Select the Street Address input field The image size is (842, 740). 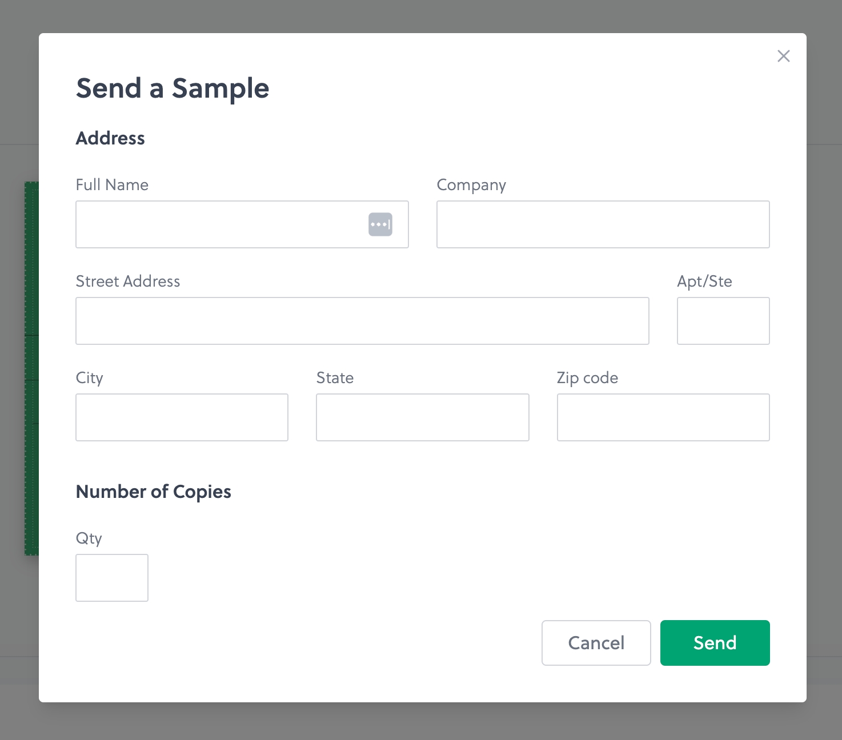pyautogui.click(x=362, y=321)
